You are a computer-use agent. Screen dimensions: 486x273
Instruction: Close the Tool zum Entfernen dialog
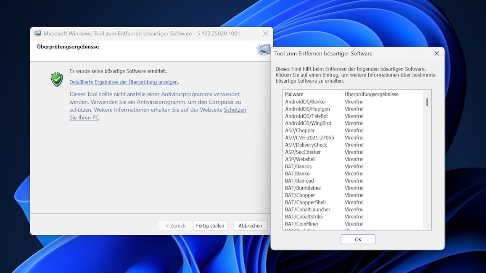(437, 53)
